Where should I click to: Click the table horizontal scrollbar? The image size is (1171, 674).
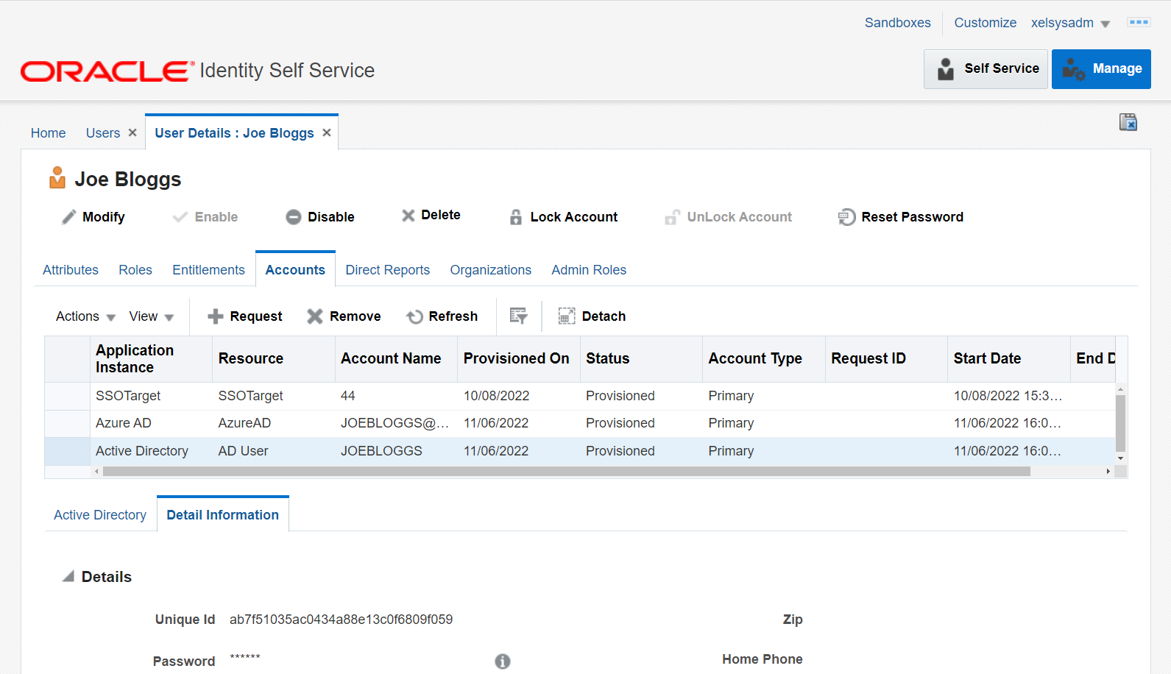click(567, 472)
